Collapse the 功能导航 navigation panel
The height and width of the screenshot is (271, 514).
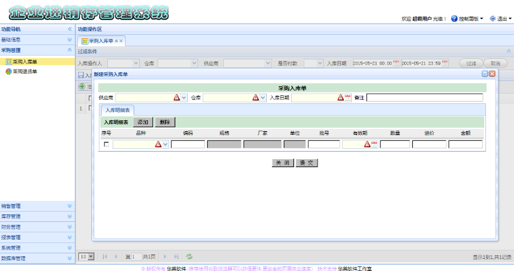point(70,29)
